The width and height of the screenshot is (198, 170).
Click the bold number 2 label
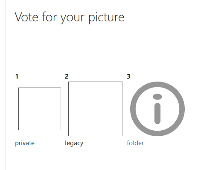(x=67, y=76)
